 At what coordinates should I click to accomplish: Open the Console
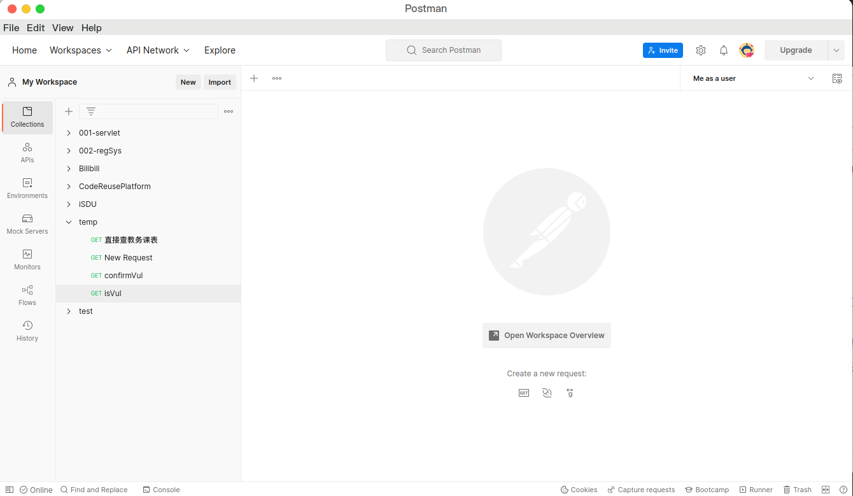pyautogui.click(x=161, y=490)
